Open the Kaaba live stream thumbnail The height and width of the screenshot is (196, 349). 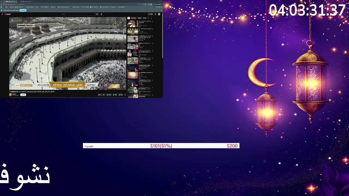point(133,38)
